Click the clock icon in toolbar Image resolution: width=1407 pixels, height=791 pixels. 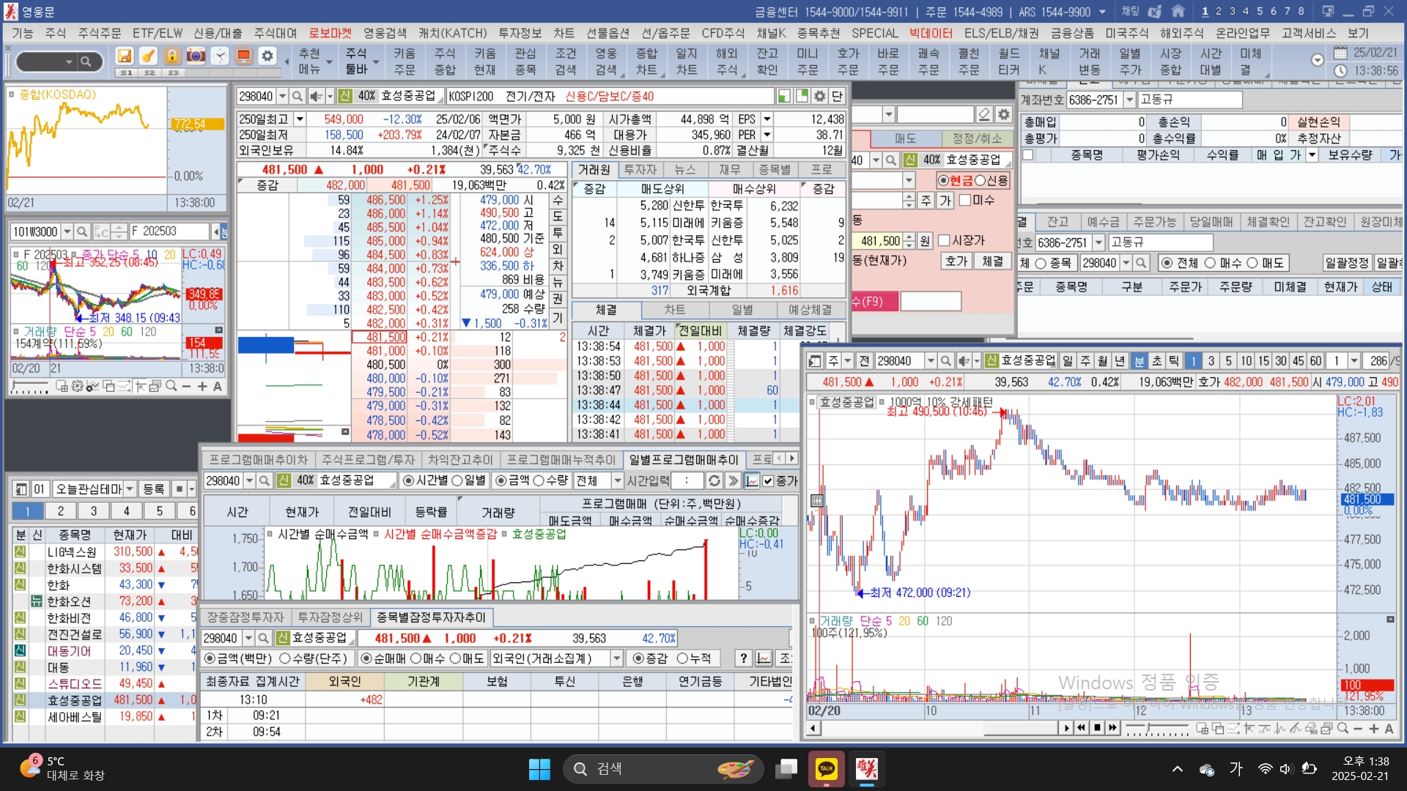point(220,56)
